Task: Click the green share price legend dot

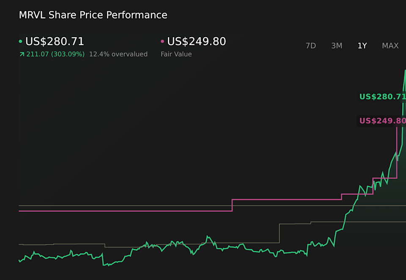Action: coord(20,41)
